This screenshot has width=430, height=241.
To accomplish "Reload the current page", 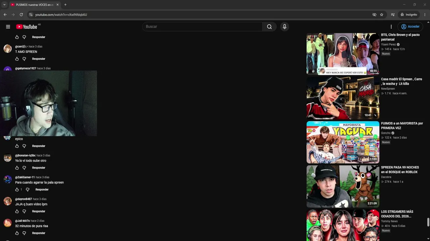I will 21,15.
